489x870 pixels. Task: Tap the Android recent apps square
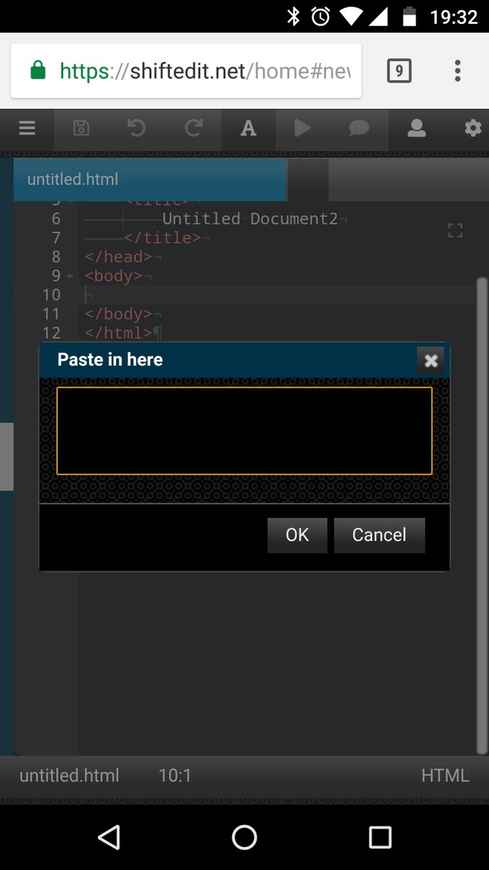tap(380, 837)
